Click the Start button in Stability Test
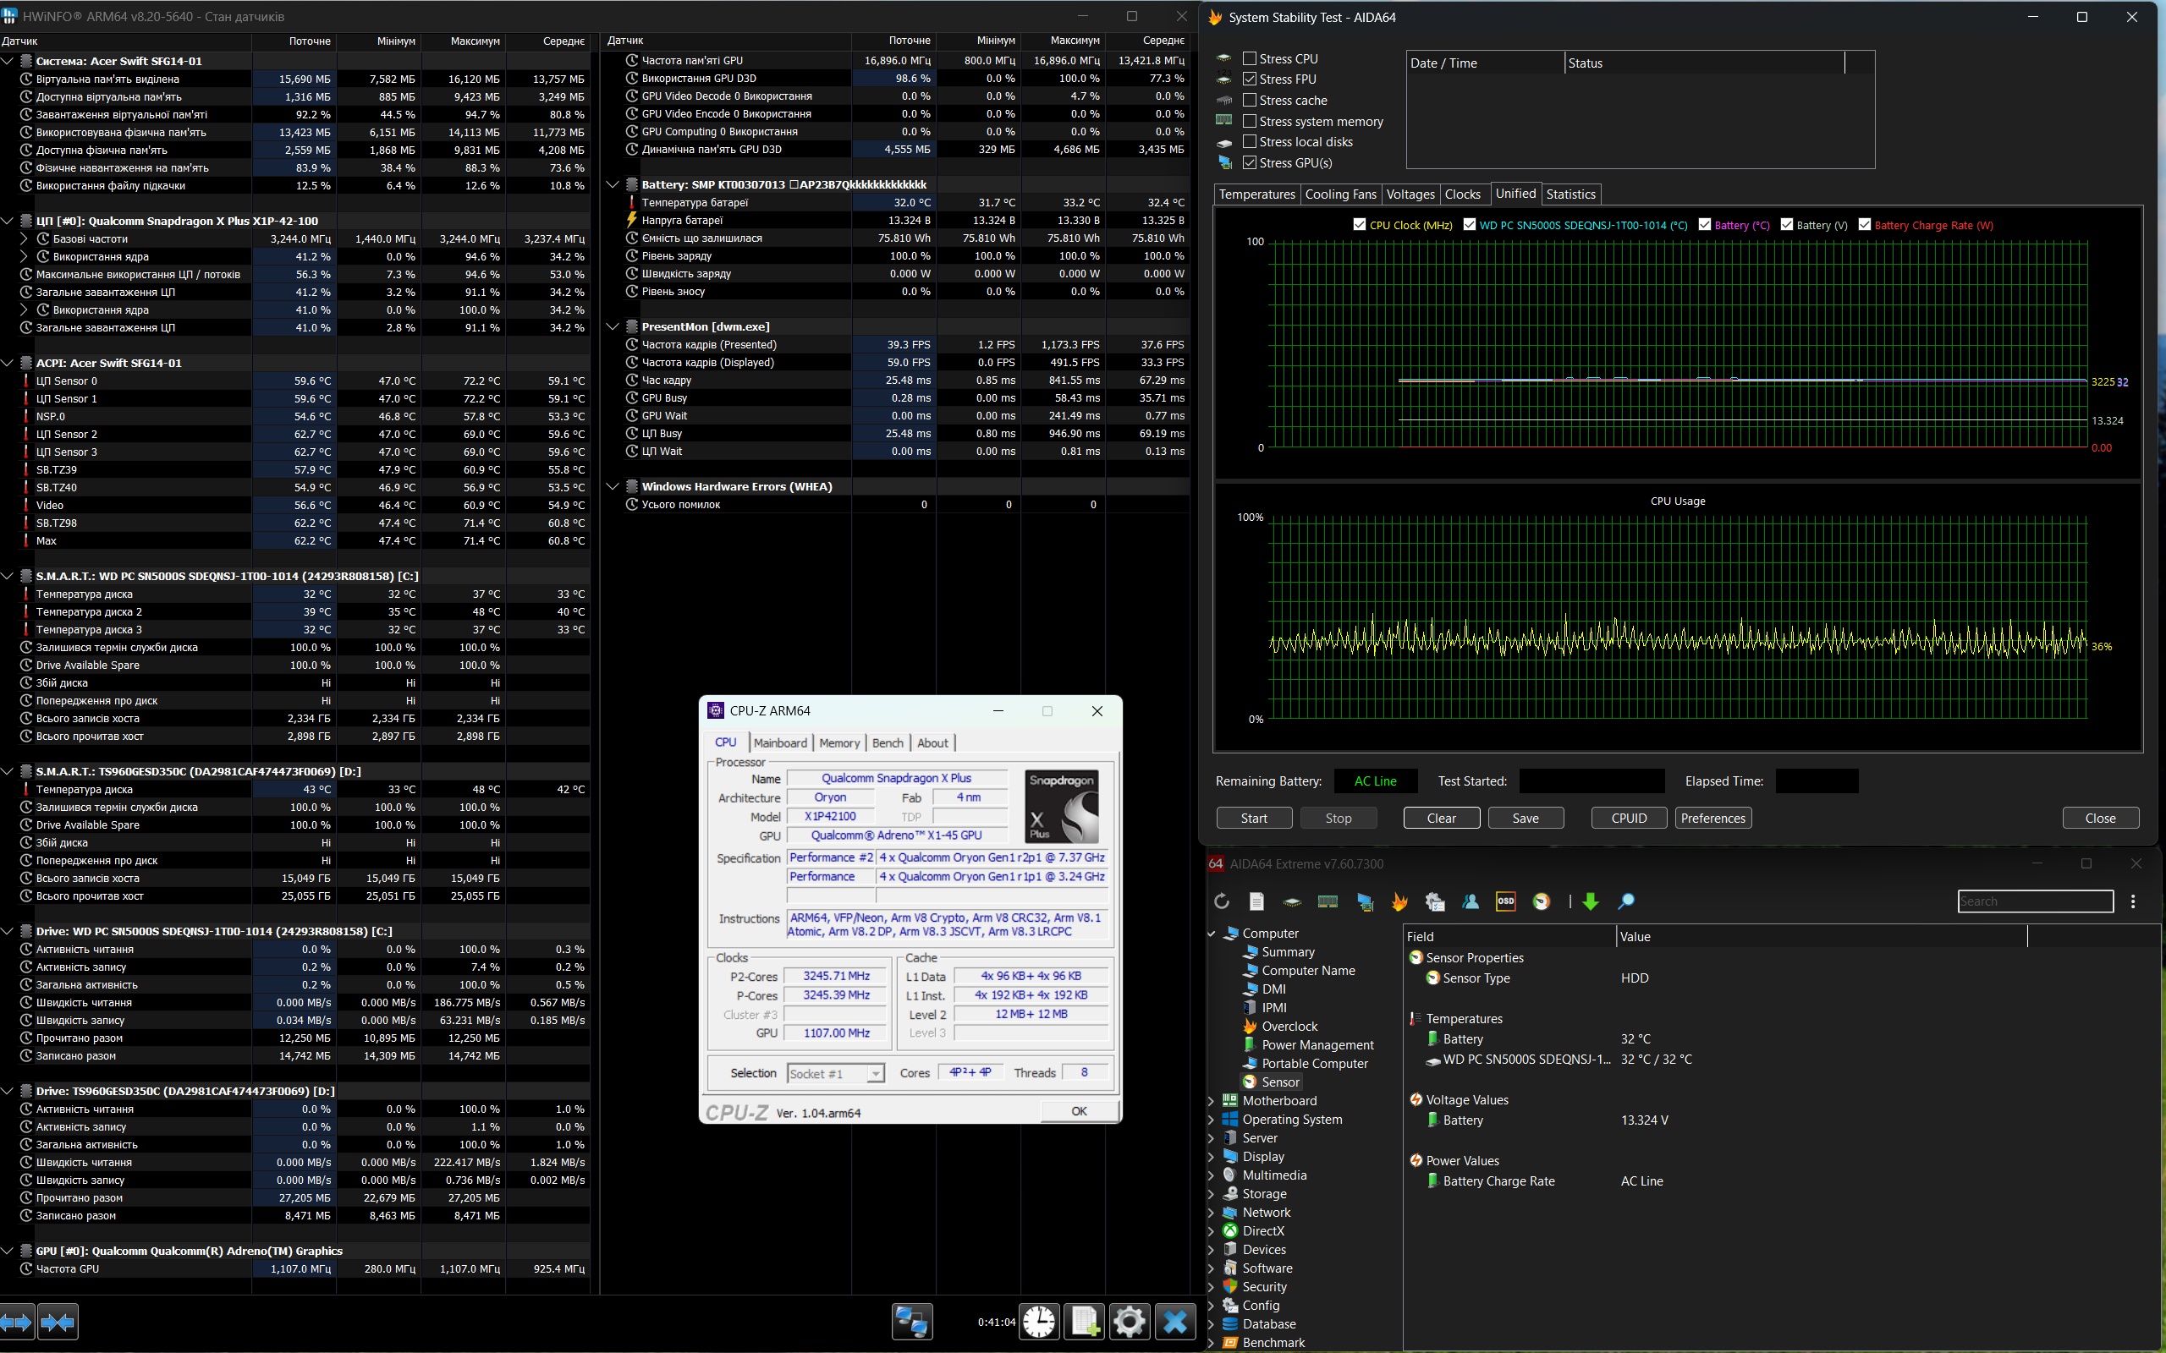Viewport: 2166px width, 1353px height. 1254,818
